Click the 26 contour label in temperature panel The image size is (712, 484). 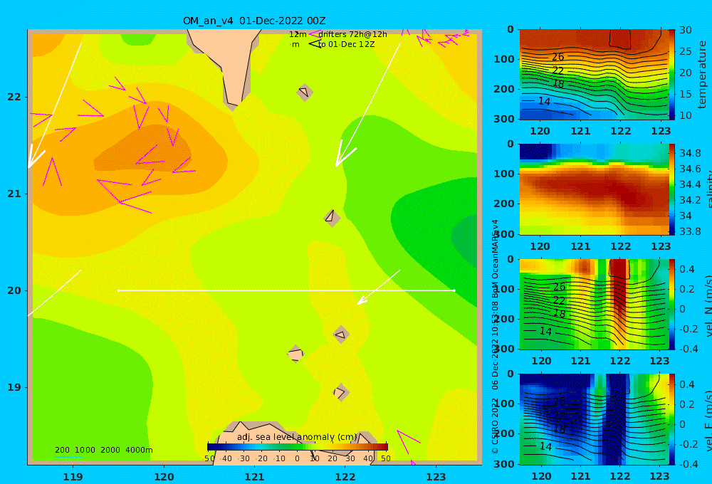coord(557,57)
